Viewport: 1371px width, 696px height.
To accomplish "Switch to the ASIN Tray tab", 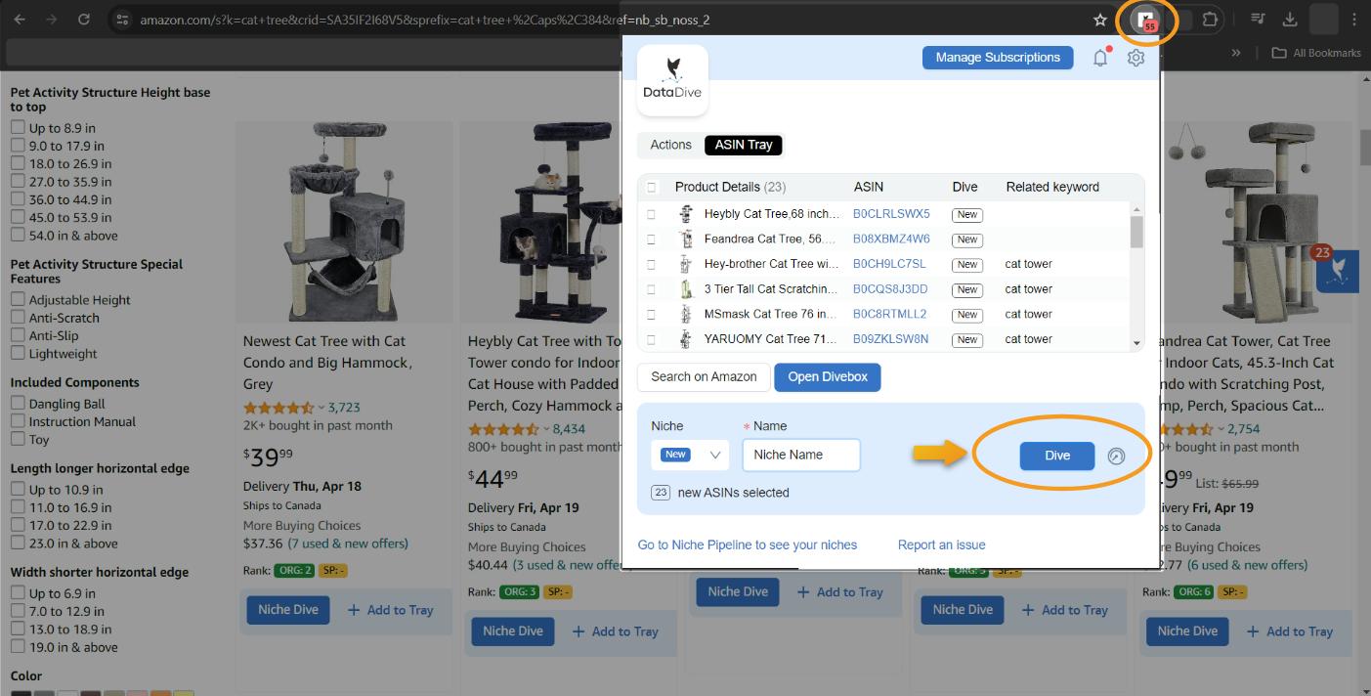I will (744, 145).
